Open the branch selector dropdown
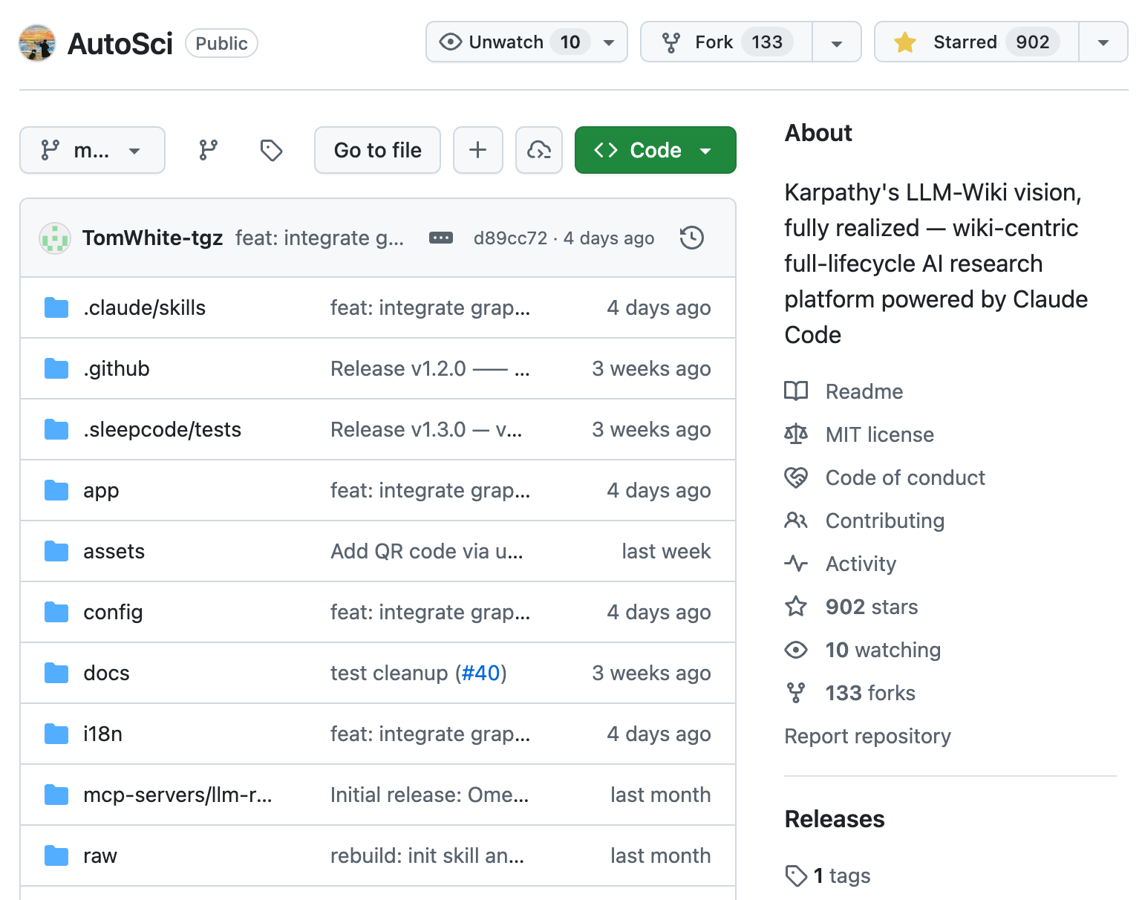 pyautogui.click(x=92, y=150)
